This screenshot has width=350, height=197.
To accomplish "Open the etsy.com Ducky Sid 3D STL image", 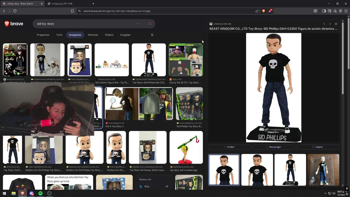I will point(186,60).
